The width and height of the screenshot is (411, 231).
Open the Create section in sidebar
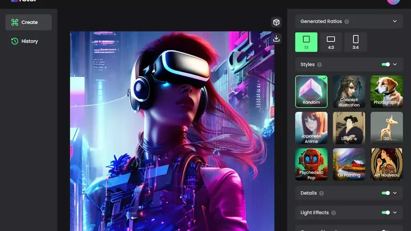click(x=29, y=22)
